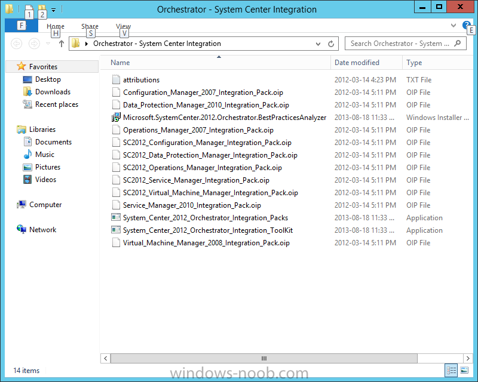Sort by Date modified column header
This screenshot has width=478, height=382.
coord(366,63)
